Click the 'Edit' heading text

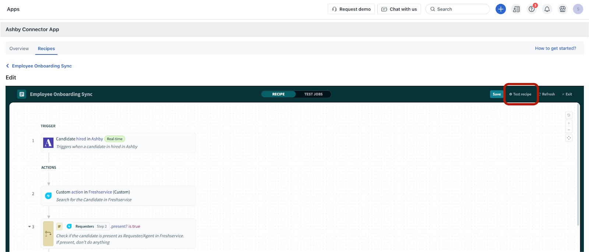point(11,77)
